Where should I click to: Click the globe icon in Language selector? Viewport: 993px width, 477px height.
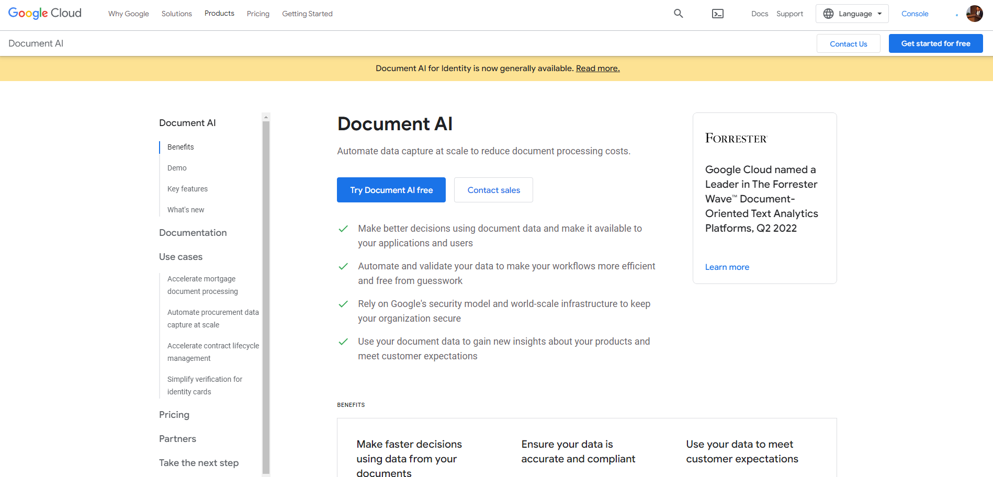(x=828, y=14)
